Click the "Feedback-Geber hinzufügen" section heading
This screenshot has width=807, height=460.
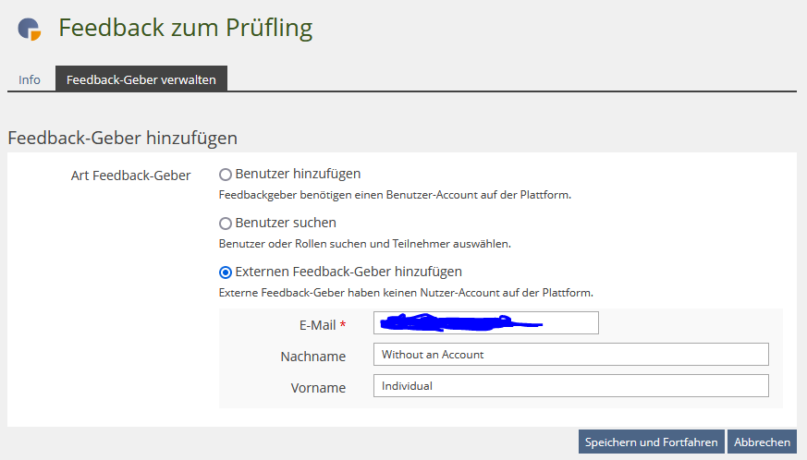(x=123, y=139)
